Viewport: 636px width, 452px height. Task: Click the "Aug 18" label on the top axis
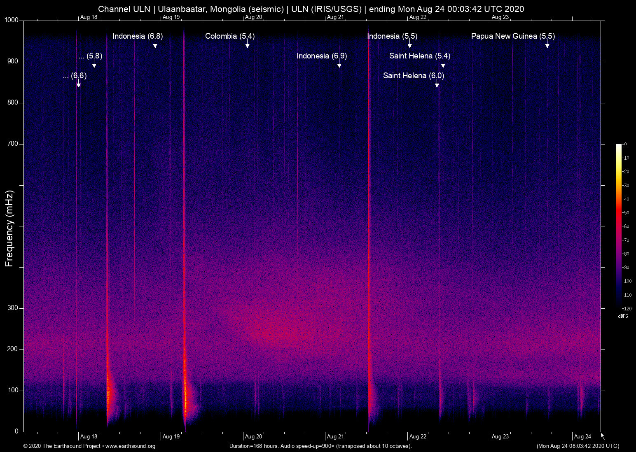pos(89,17)
